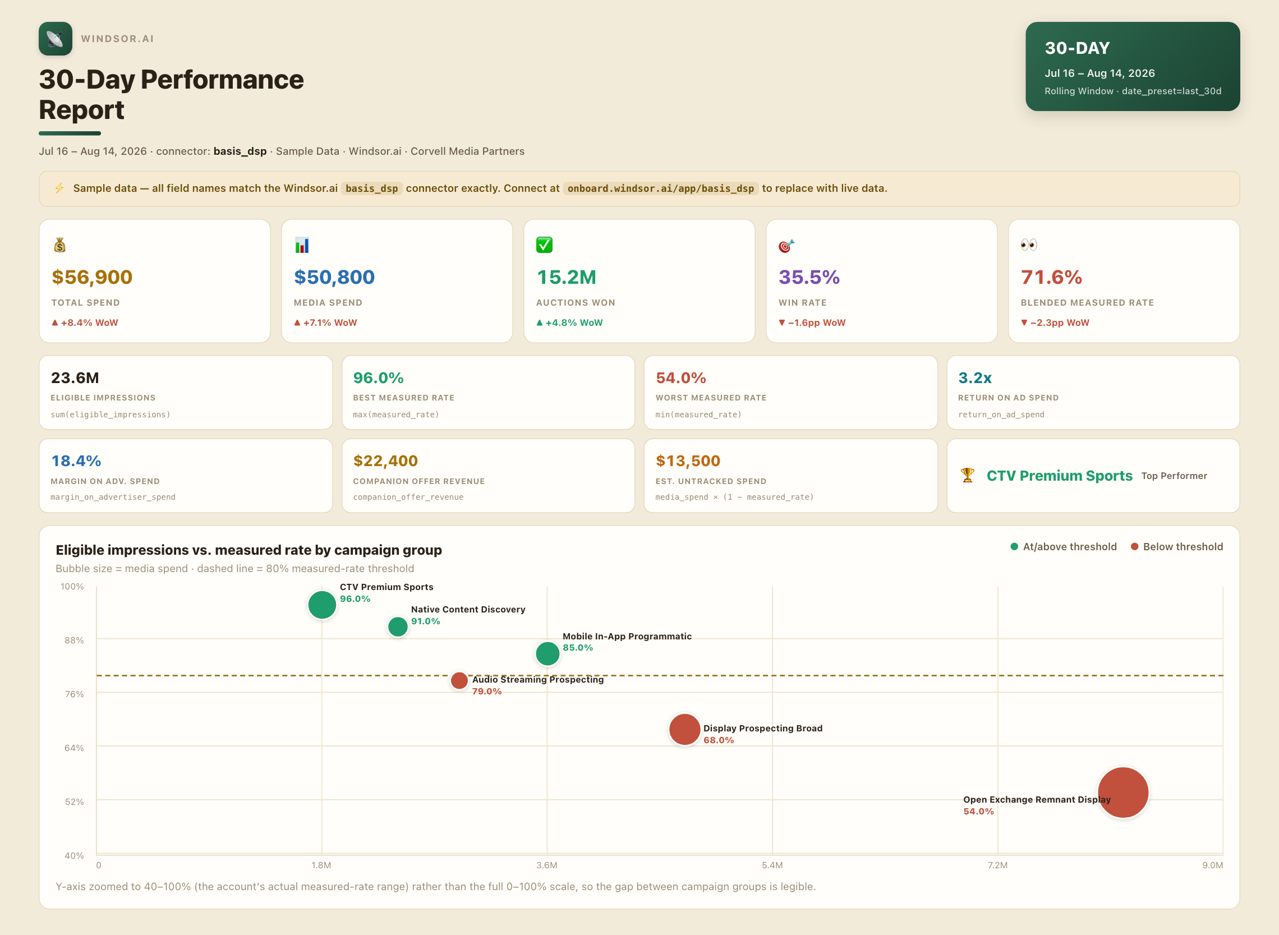Viewport: 1279px width, 935px height.
Task: Click the lightning bolt icon in sample data banner
Action: click(59, 188)
